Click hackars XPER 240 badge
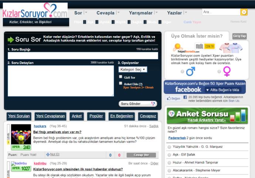255x178 pixels. coord(21,147)
